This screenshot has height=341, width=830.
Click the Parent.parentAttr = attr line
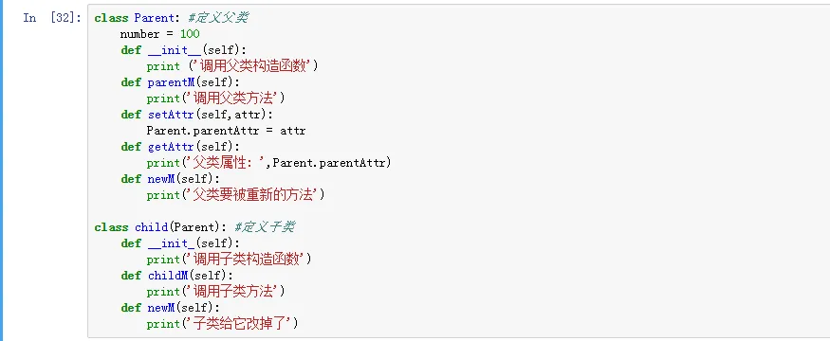point(226,131)
